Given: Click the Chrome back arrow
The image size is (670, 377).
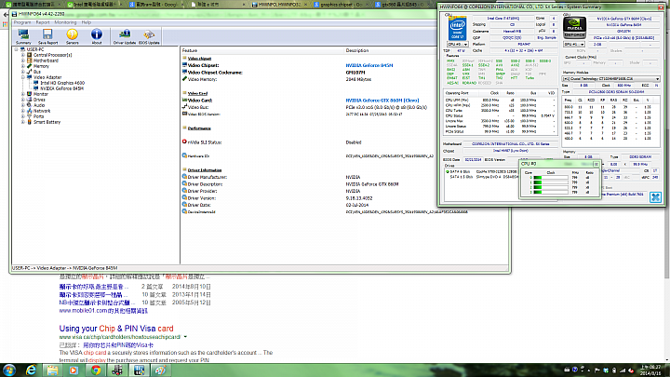Looking at the screenshot, I should coord(6,15).
